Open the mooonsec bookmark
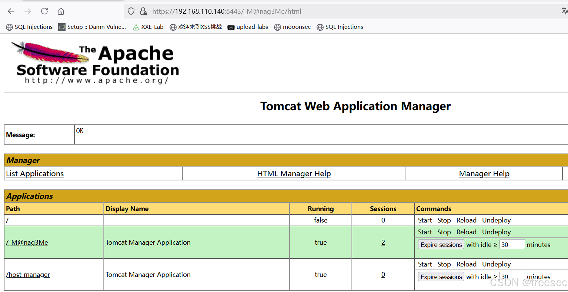568x292 pixels. pyautogui.click(x=293, y=27)
